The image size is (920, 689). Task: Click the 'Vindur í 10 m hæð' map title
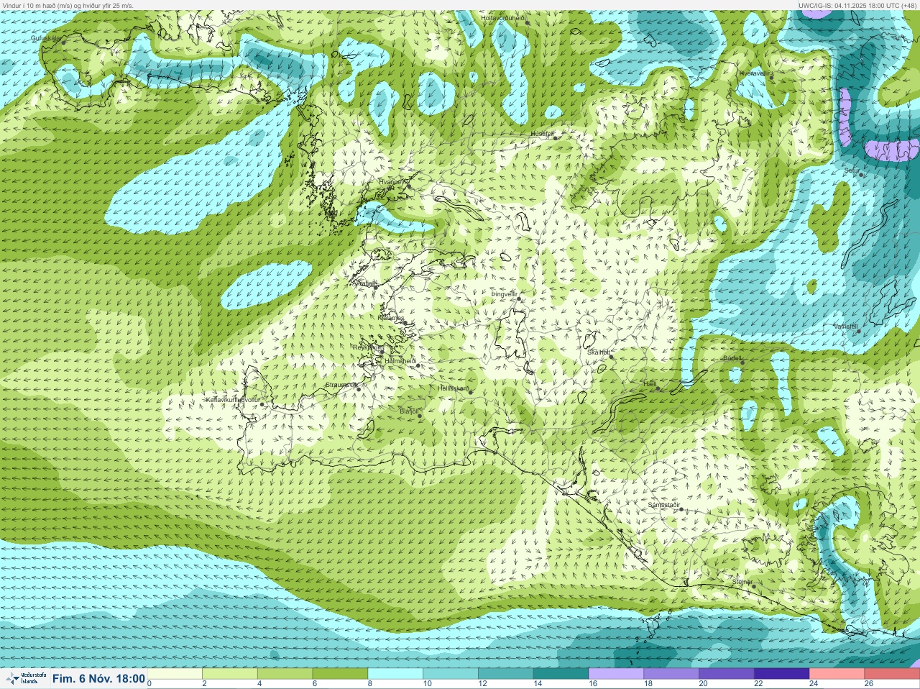[x=68, y=5]
